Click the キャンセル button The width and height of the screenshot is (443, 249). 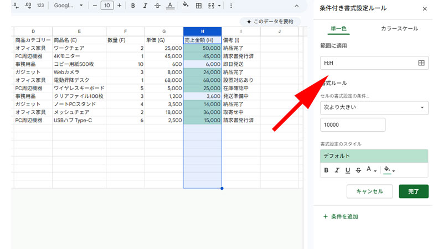(x=369, y=191)
